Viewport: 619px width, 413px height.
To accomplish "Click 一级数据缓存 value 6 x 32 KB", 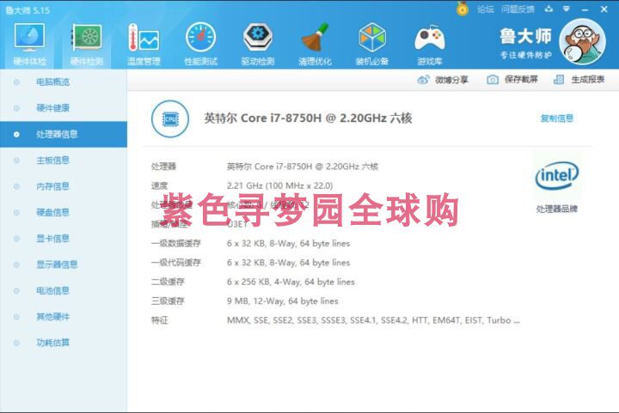I will click(289, 244).
